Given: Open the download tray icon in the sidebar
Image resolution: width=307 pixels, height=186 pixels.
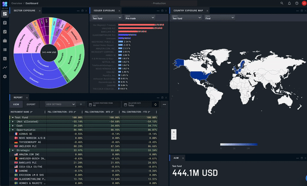Looking at the screenshot, I should [5, 58].
